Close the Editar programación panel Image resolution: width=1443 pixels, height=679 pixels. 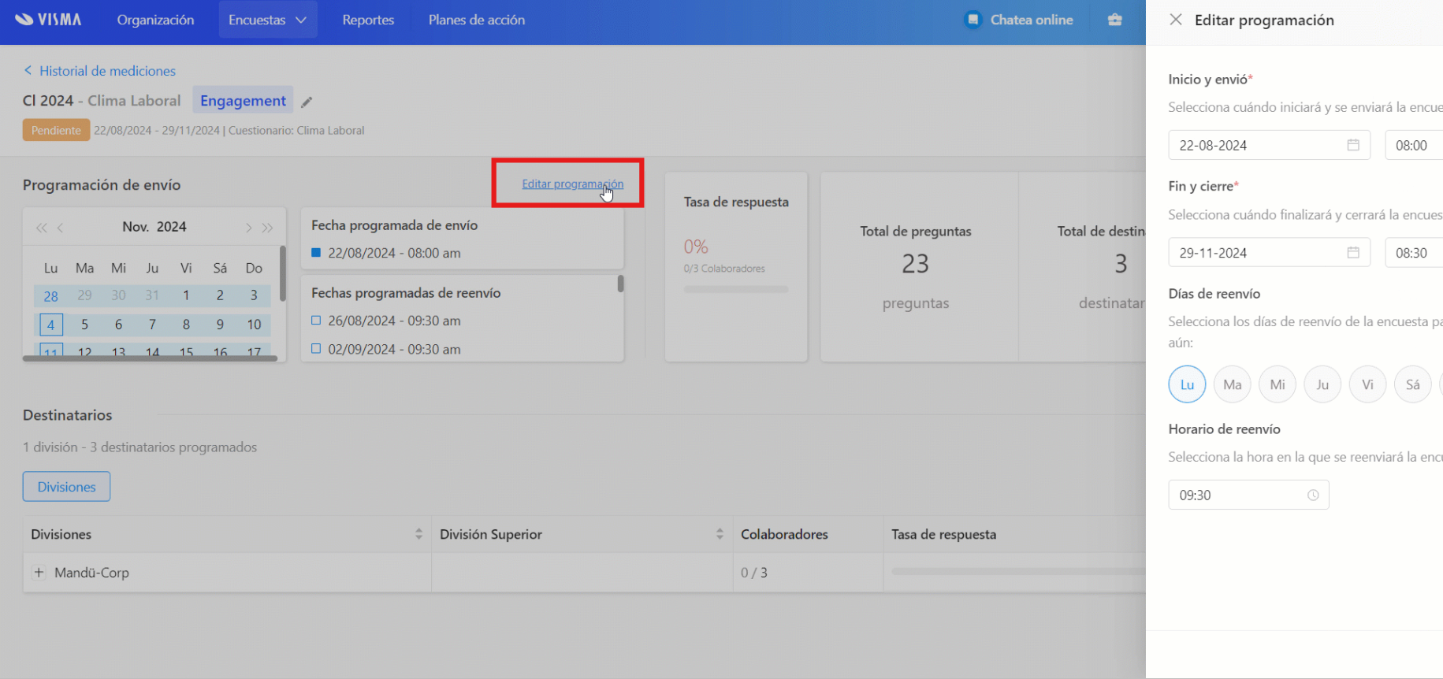1175,20
